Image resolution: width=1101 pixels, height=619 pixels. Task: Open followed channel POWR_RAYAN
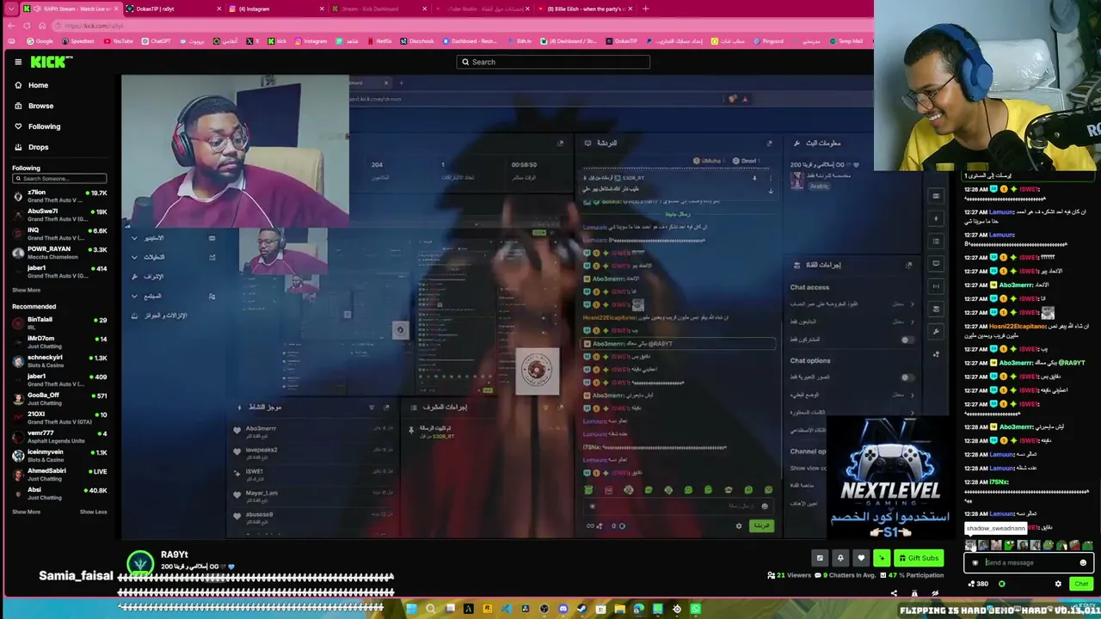coord(59,252)
